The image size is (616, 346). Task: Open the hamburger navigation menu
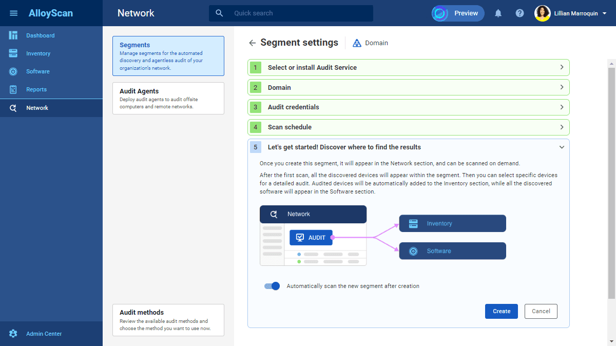pyautogui.click(x=14, y=13)
